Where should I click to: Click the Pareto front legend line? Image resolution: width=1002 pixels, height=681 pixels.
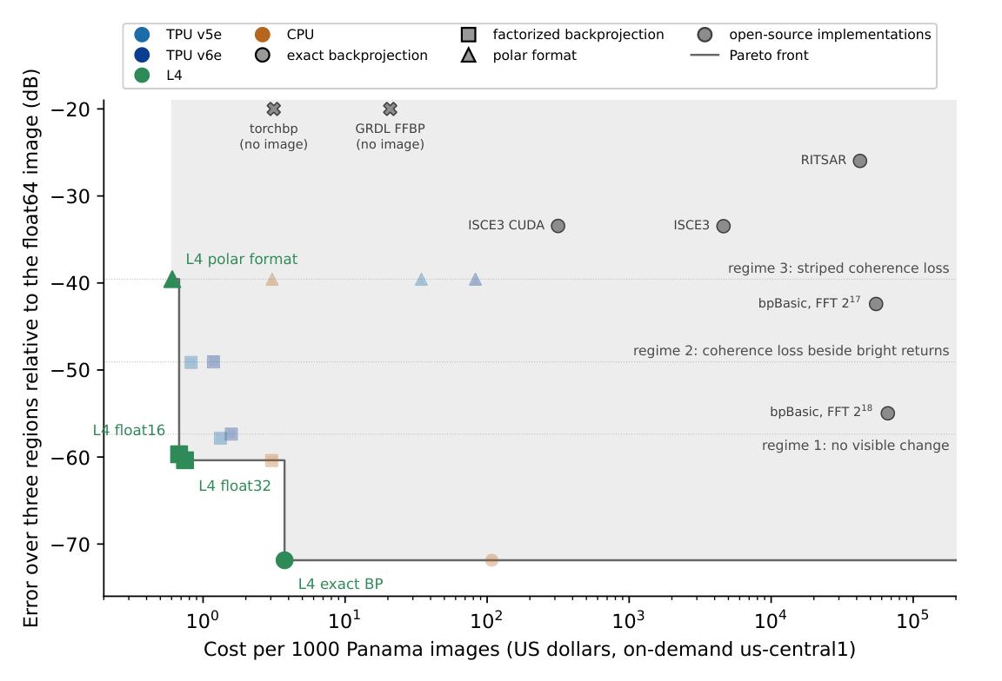pyautogui.click(x=705, y=55)
